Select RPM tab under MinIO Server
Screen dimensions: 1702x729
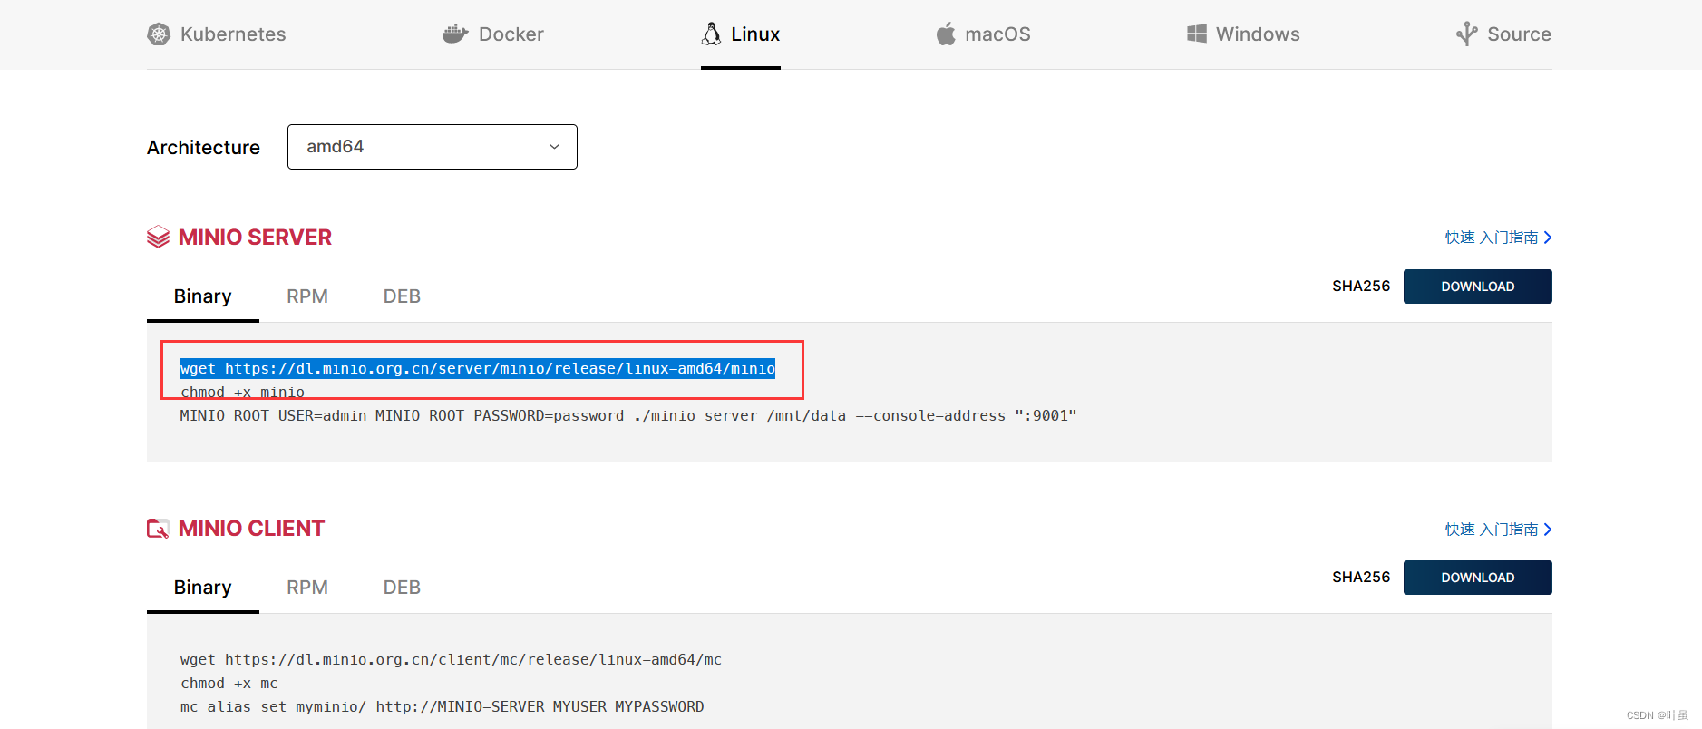(307, 296)
